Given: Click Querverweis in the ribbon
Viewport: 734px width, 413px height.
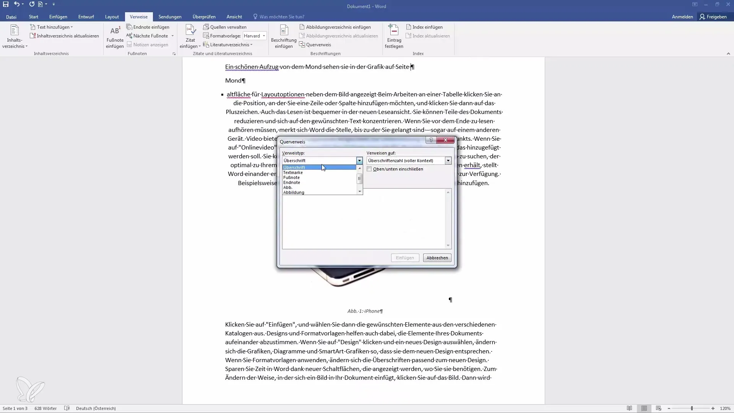Looking at the screenshot, I should tap(315, 45).
